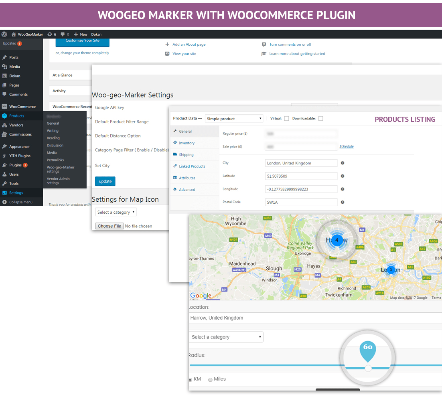Click the cluster marker showing 3 over London
This screenshot has width=442, height=401.
coord(391,270)
